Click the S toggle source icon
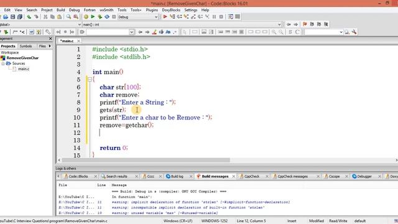Screen dimensions: 398x224 pos(290,32)
